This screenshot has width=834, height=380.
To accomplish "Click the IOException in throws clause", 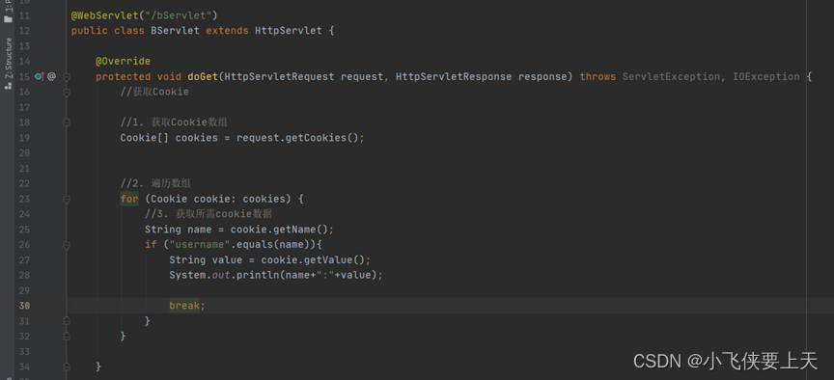I will [x=765, y=76].
